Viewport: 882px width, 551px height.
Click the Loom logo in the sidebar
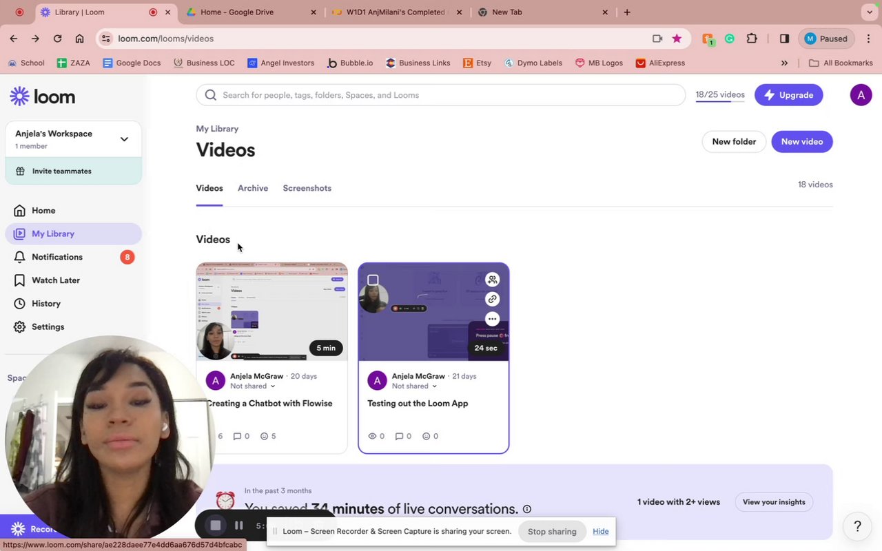pyautogui.click(x=42, y=96)
